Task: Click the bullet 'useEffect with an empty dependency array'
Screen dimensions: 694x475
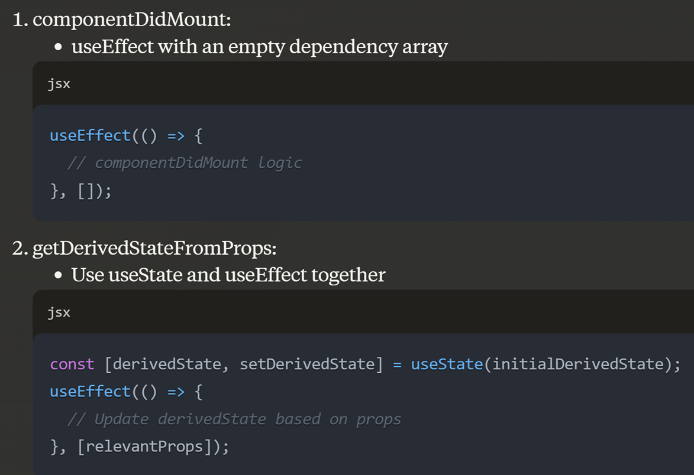Action: coord(259,46)
